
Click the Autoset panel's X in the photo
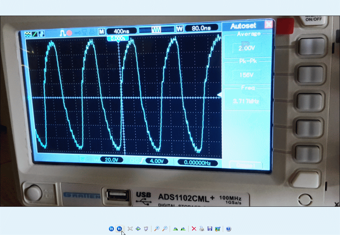click(268, 25)
